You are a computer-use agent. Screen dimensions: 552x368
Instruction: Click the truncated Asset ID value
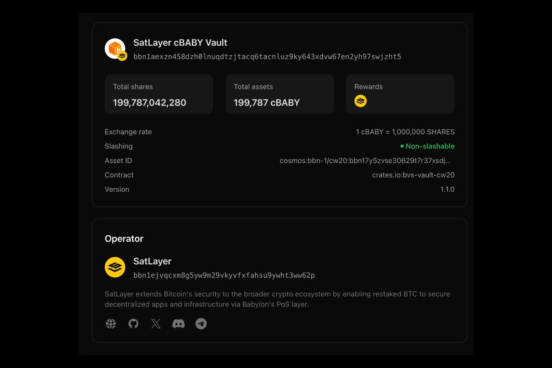pos(365,161)
